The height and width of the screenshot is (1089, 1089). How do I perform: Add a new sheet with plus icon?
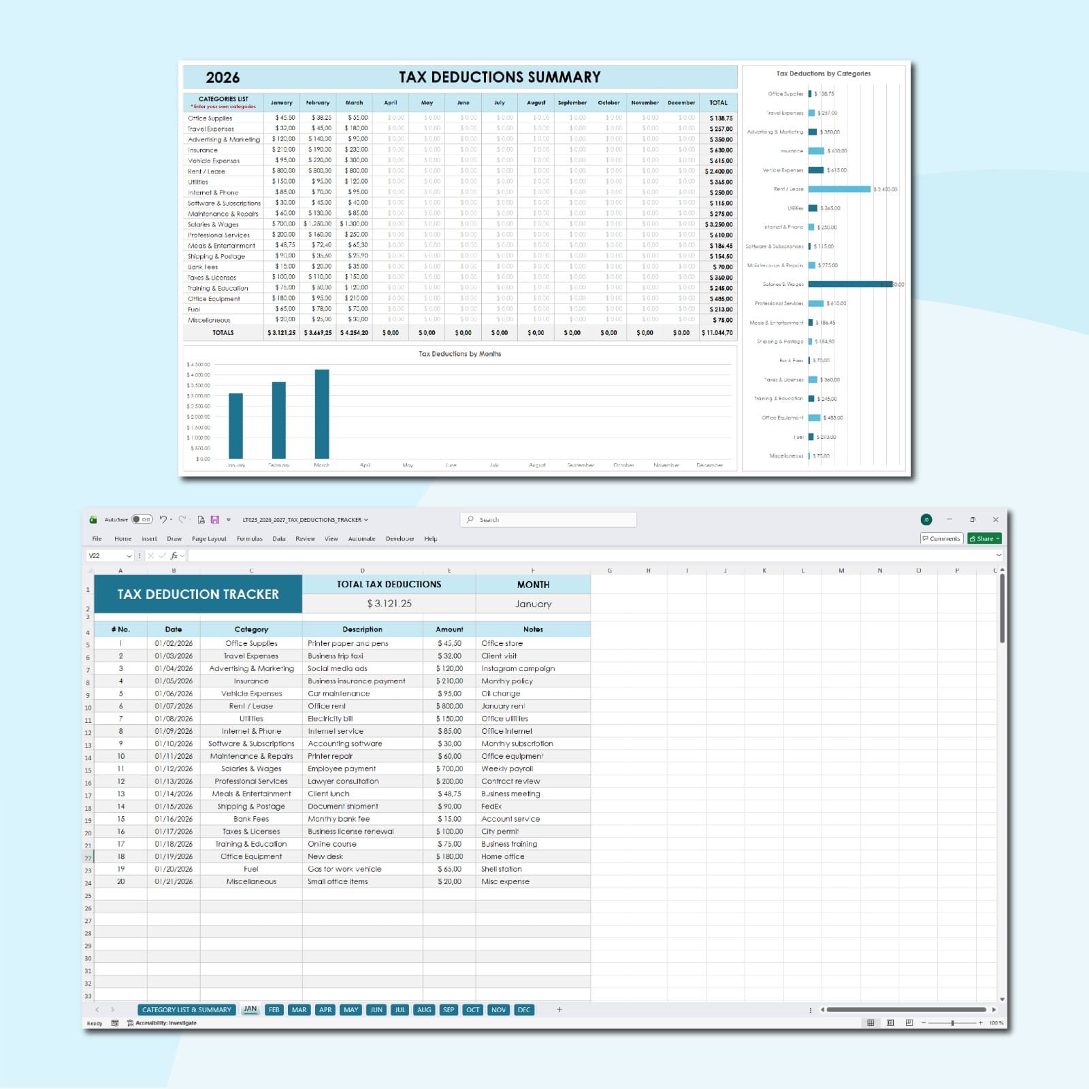tap(559, 1009)
